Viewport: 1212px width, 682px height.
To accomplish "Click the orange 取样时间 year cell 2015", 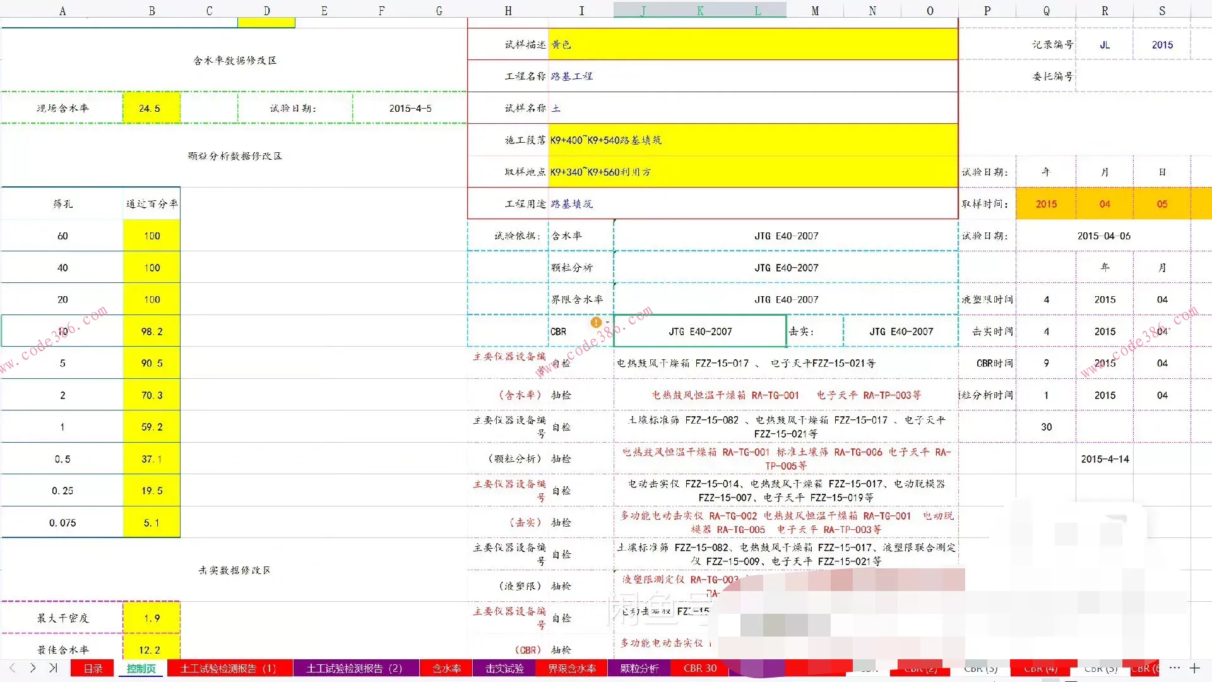I will click(x=1045, y=204).
